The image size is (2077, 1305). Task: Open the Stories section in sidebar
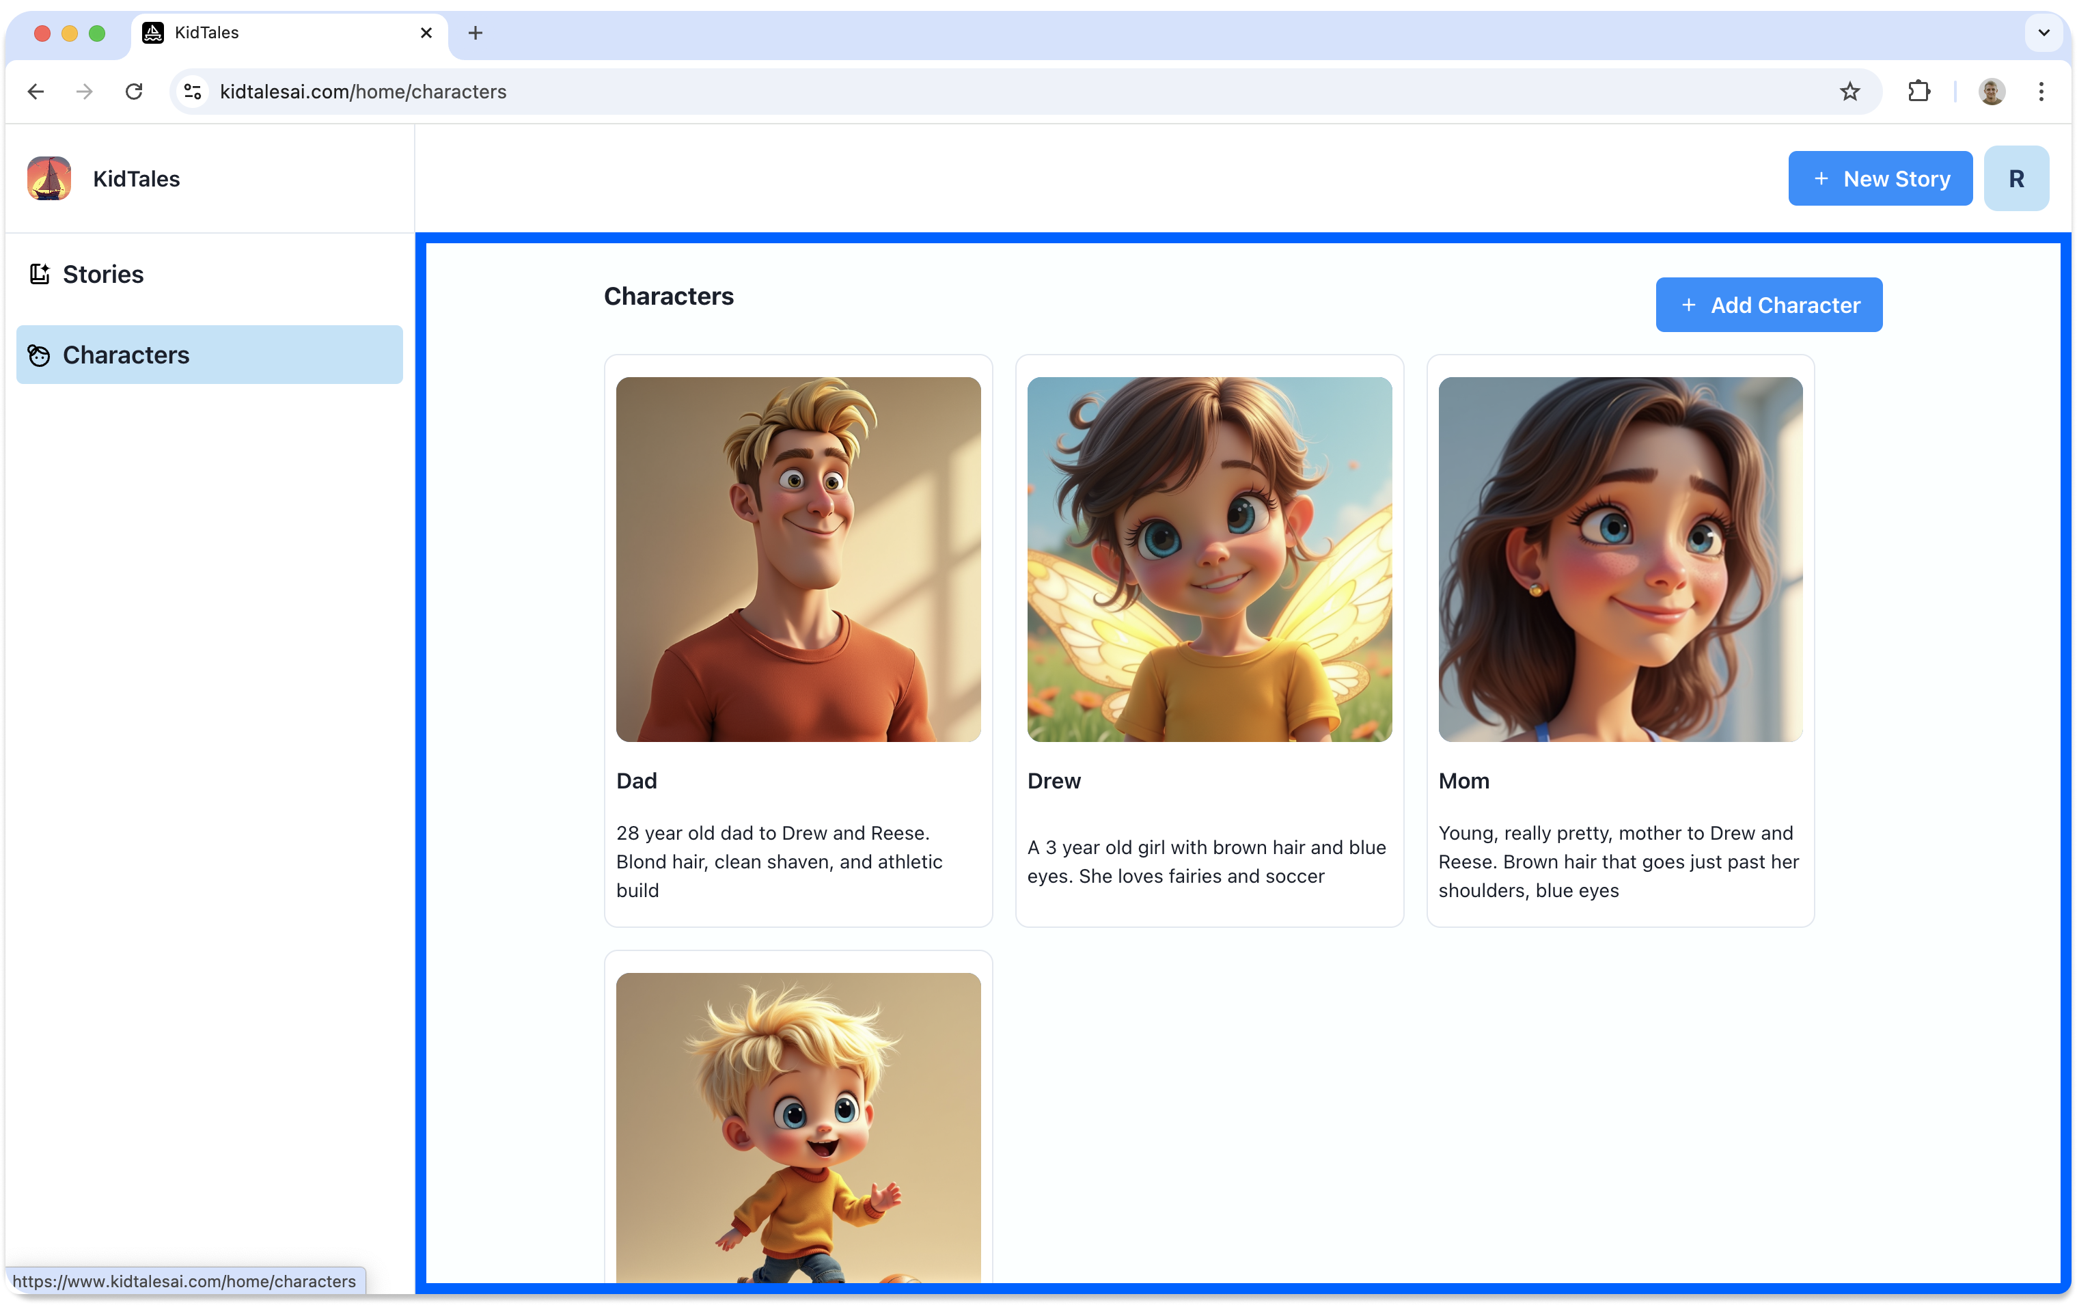(x=103, y=274)
